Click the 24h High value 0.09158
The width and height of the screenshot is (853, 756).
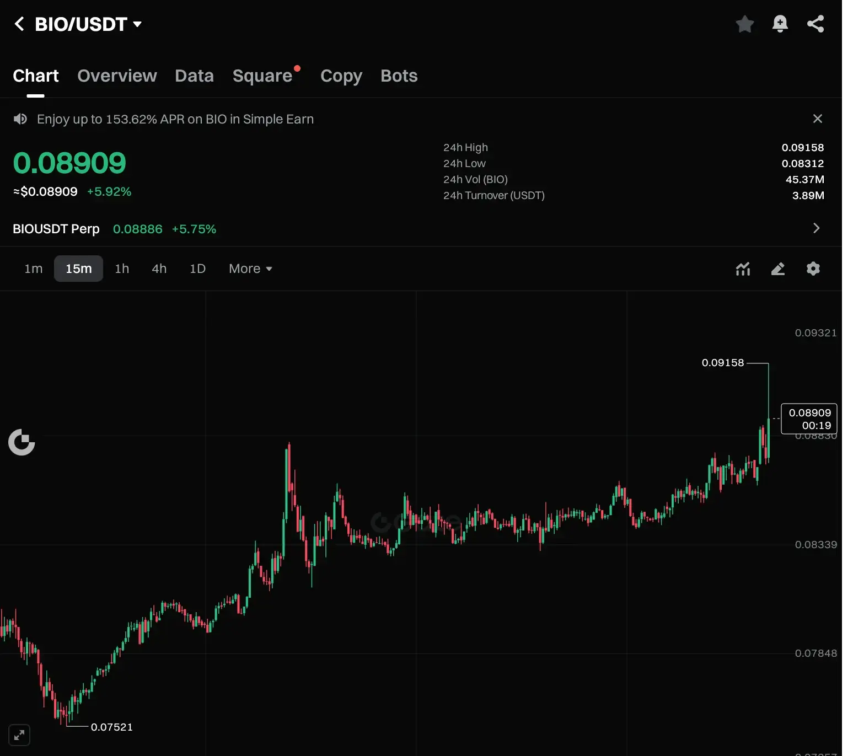(803, 148)
